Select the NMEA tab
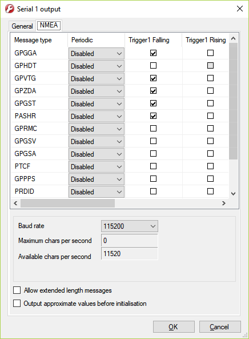Screen dimensions: 249x339 (x=49, y=25)
